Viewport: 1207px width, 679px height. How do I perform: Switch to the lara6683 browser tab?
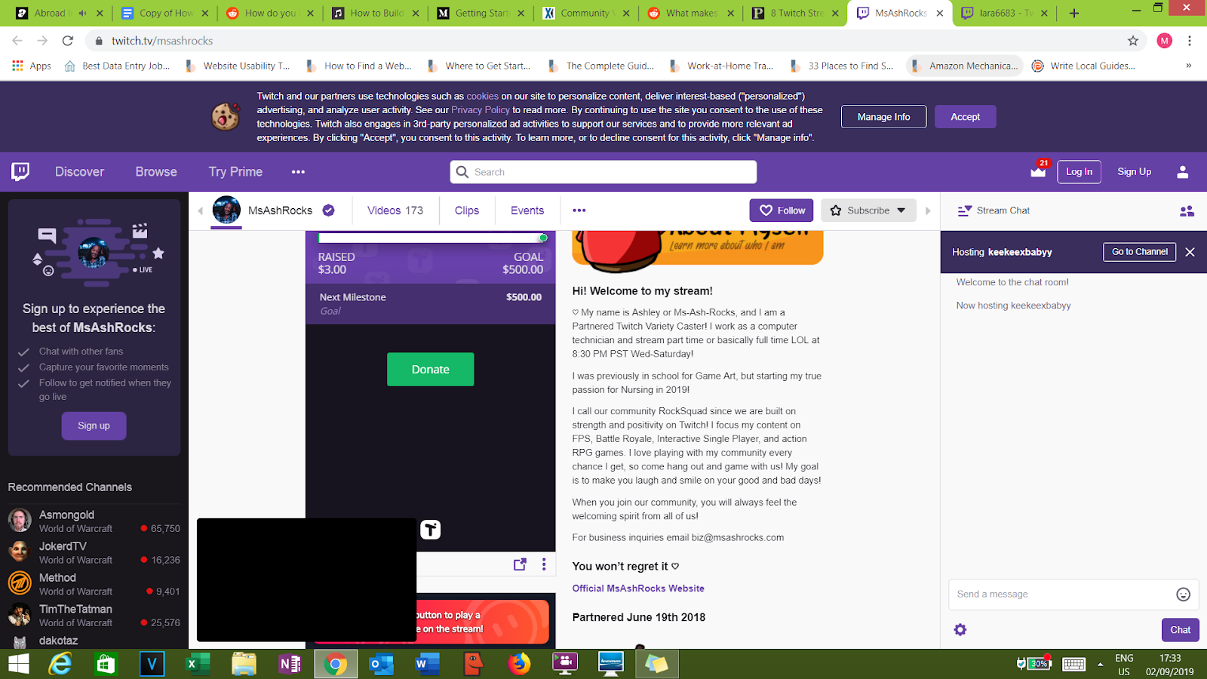point(1006,13)
